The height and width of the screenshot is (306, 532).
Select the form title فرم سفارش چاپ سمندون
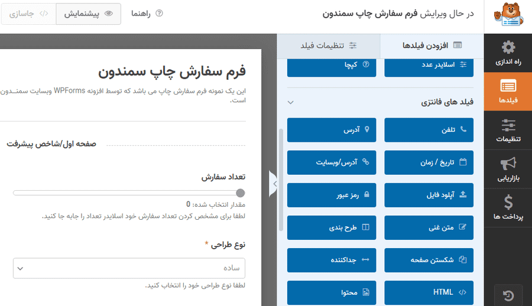172,71
